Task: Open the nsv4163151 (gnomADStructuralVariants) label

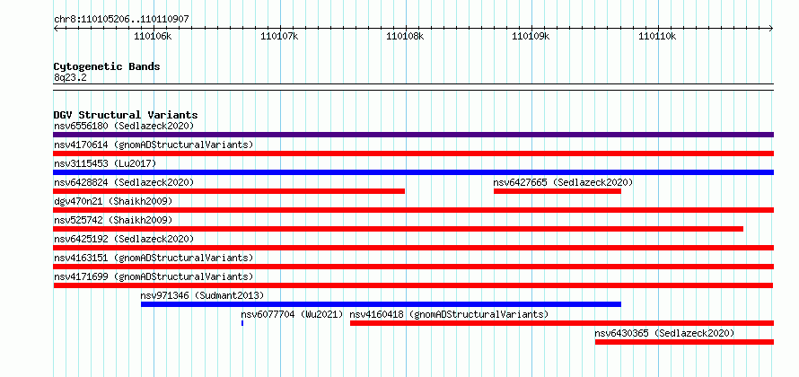Action: point(154,258)
